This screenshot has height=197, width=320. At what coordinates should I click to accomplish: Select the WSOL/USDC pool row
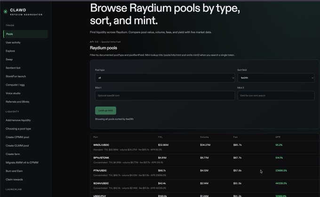[205, 147]
